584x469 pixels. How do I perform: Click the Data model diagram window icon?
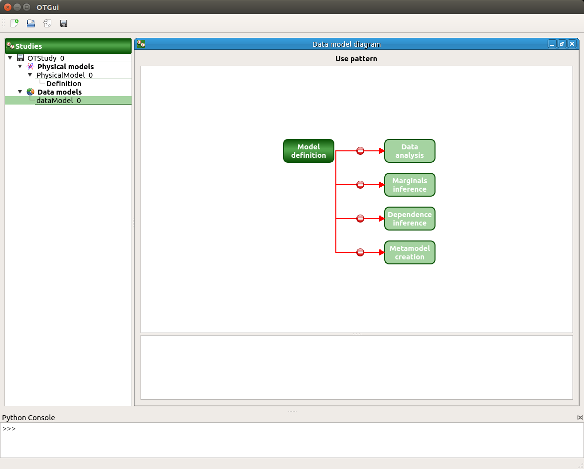(x=142, y=44)
